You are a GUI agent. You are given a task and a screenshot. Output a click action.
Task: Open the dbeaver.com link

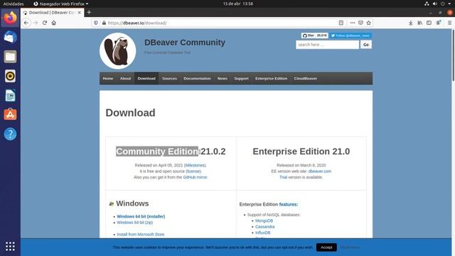click(319, 171)
